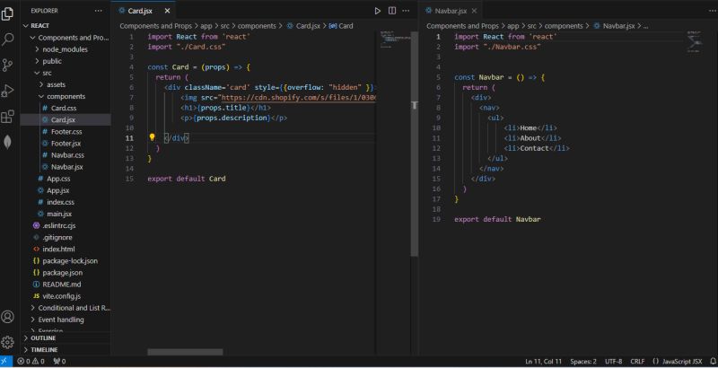Image resolution: width=718 pixels, height=368 pixels.
Task: Open Run and Debug view
Action: (x=8, y=91)
